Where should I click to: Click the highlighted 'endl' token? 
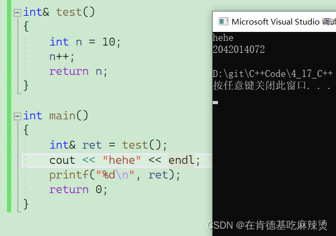181,160
